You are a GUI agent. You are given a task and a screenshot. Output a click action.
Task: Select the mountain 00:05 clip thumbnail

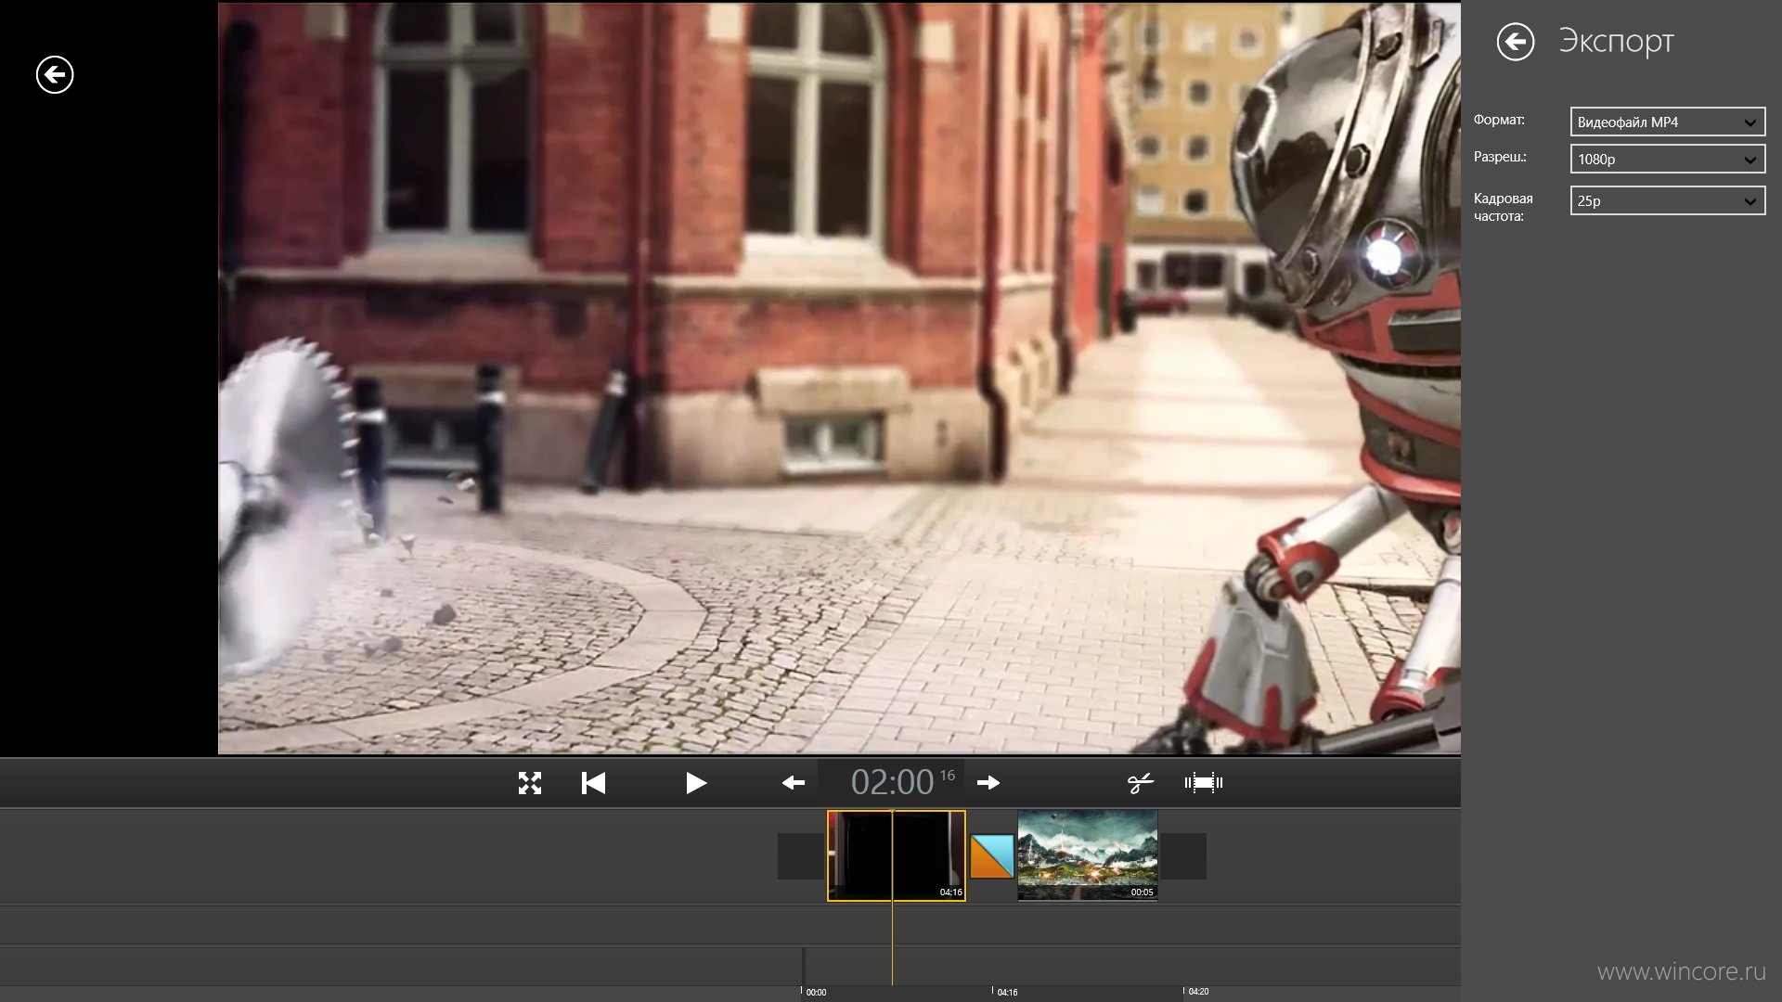pyautogui.click(x=1087, y=855)
